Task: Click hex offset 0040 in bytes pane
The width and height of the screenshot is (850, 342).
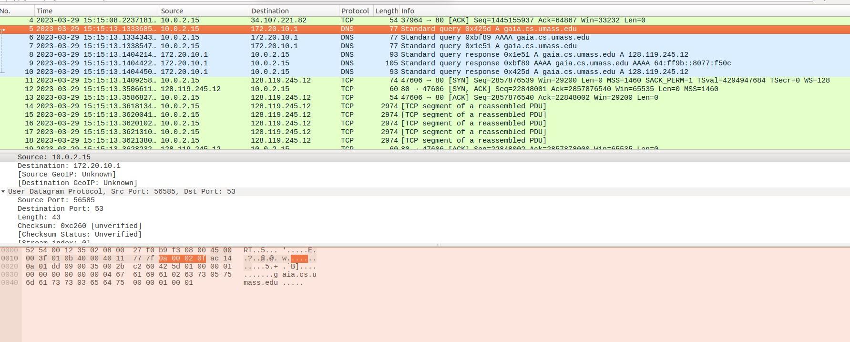Action: pyautogui.click(x=10, y=282)
